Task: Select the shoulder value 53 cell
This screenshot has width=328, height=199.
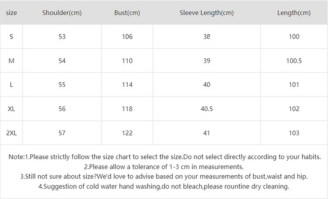Action: click(x=62, y=36)
